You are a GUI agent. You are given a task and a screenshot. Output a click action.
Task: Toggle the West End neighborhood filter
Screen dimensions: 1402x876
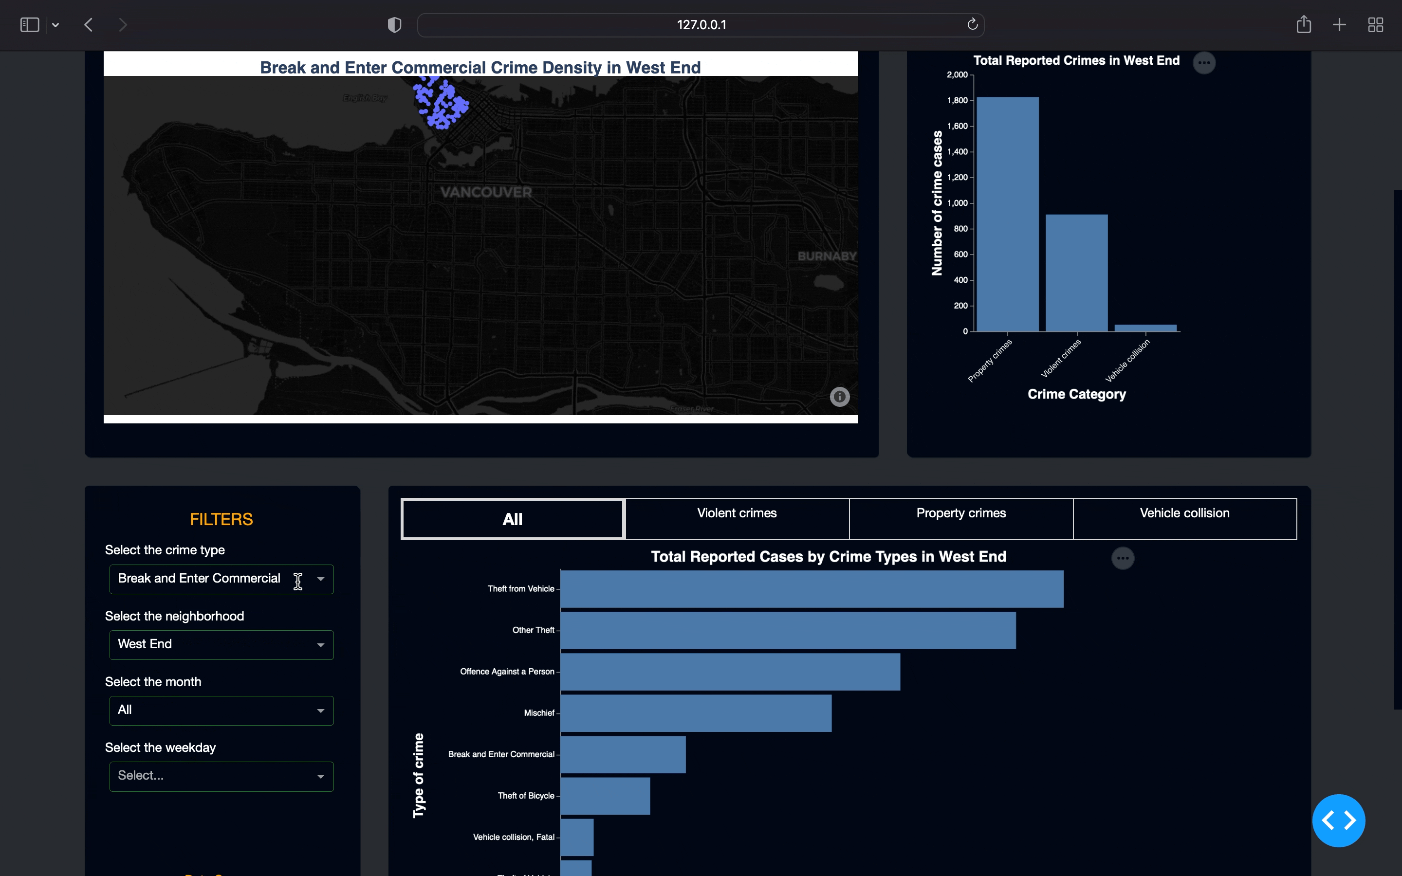click(220, 644)
